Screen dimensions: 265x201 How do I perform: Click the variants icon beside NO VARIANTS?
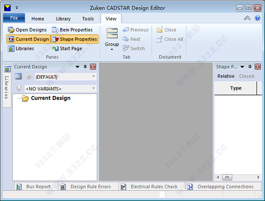[x=18, y=88]
